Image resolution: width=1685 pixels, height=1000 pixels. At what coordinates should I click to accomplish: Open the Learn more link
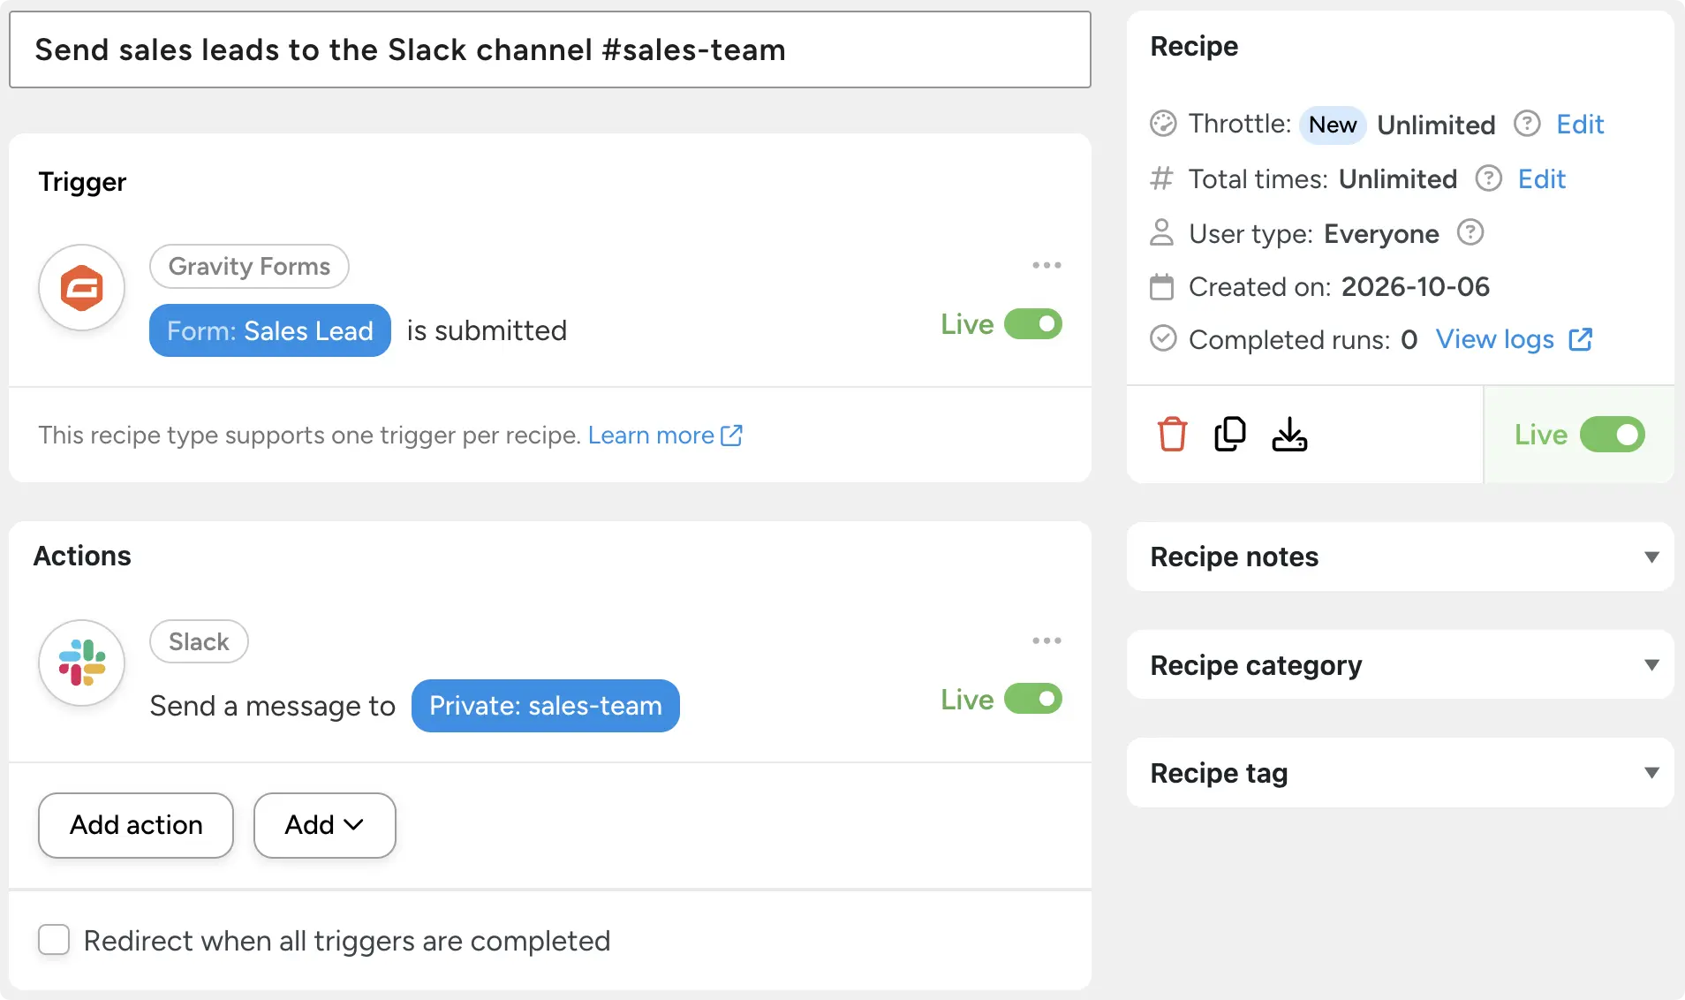coord(651,436)
